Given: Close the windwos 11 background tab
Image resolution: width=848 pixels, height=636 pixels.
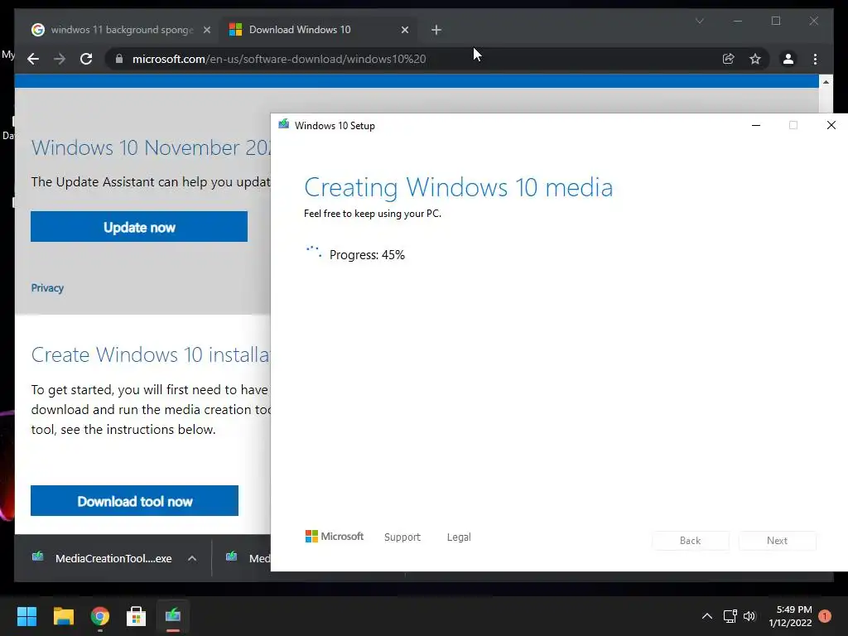Looking at the screenshot, I should pos(206,30).
